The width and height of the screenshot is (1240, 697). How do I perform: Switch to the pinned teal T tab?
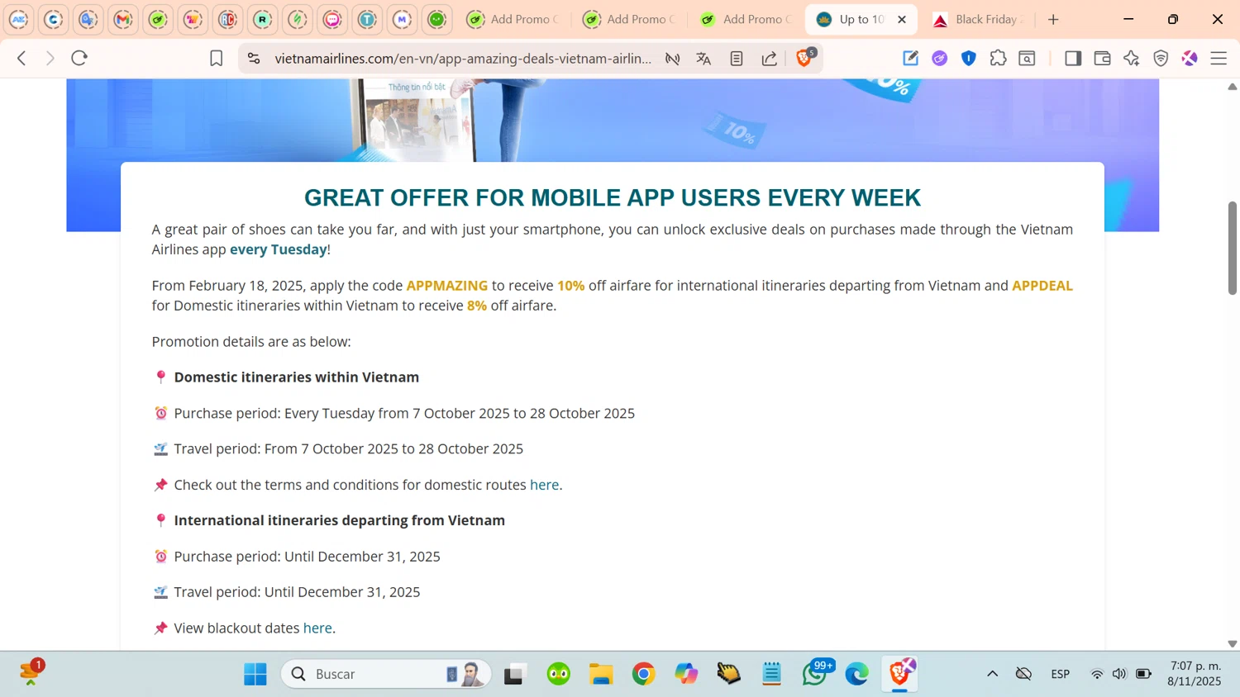367,19
